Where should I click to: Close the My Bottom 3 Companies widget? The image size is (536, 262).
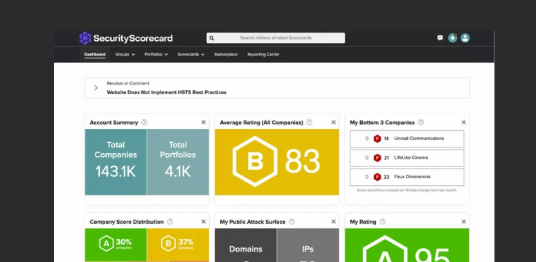pos(463,122)
